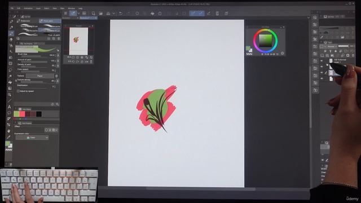Select the Balloon tool below the Text tool
The width and height of the screenshot is (361, 203).
click(9, 113)
